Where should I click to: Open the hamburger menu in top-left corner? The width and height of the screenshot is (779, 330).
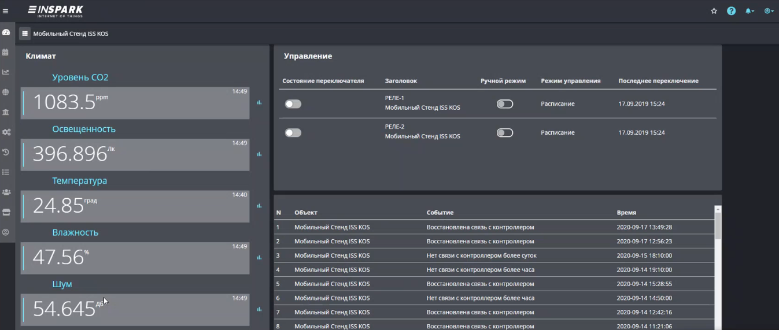tap(6, 11)
